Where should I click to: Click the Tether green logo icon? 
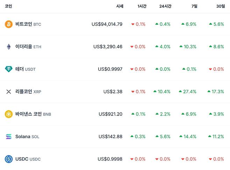(x=9, y=69)
